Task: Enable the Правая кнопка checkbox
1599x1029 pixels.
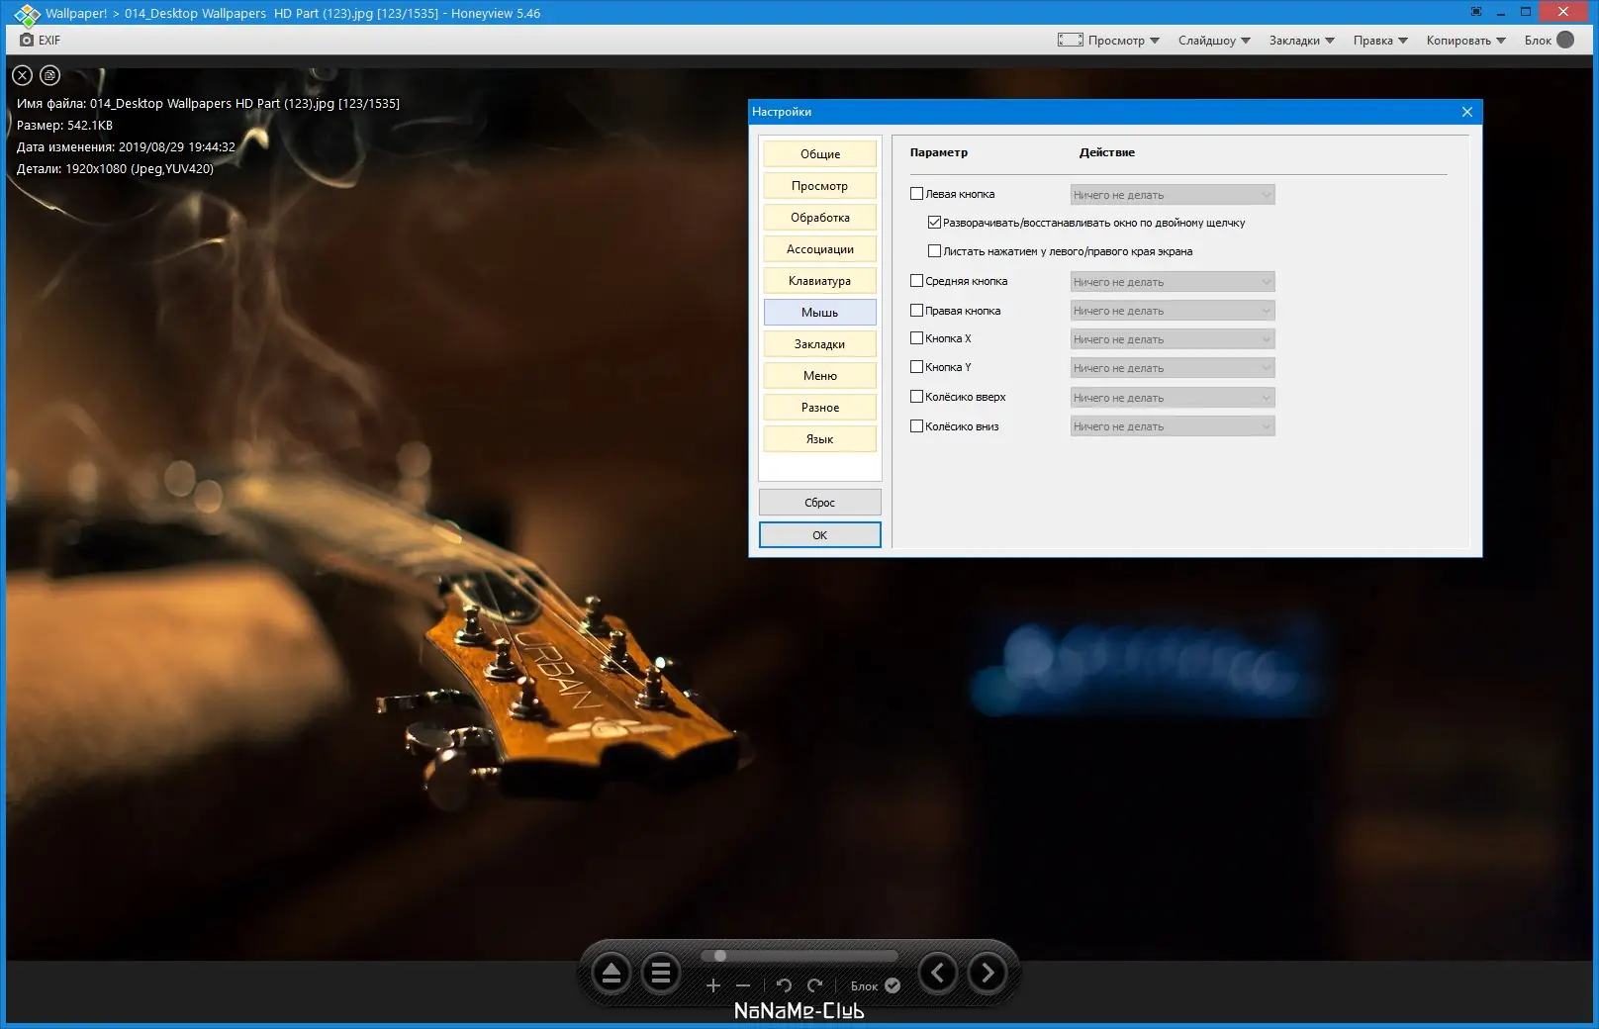Action: (916, 311)
